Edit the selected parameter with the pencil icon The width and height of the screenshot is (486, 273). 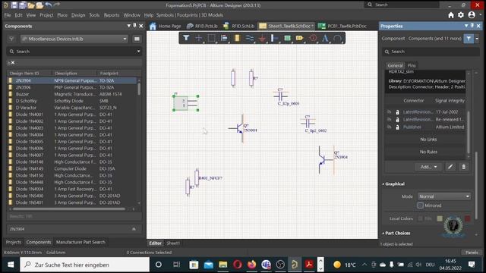[x=450, y=167]
